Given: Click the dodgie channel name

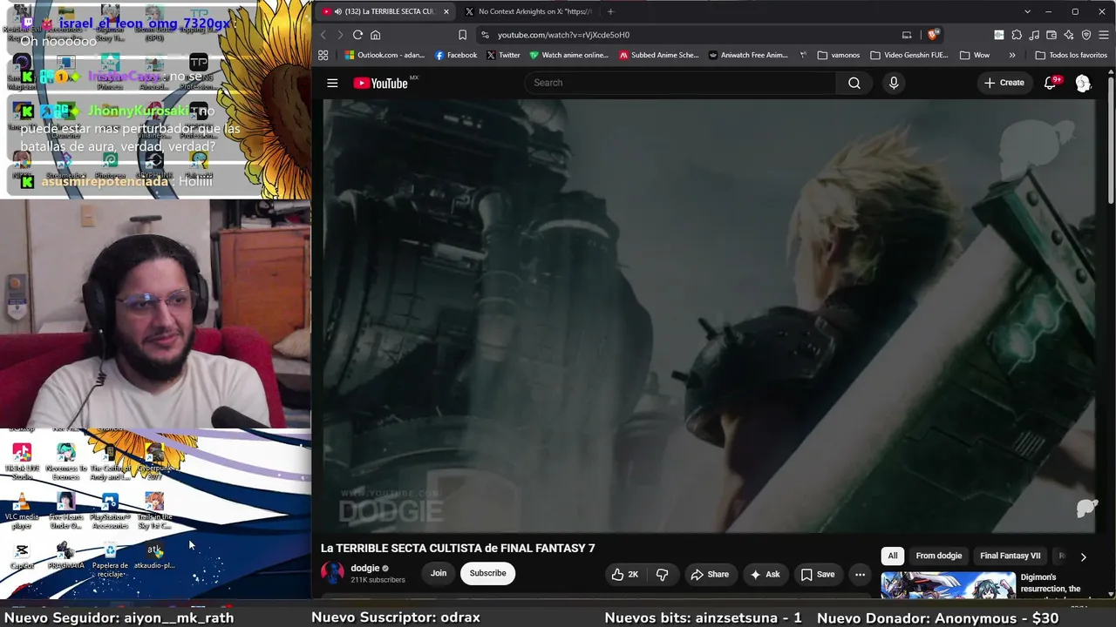Looking at the screenshot, I should (365, 568).
